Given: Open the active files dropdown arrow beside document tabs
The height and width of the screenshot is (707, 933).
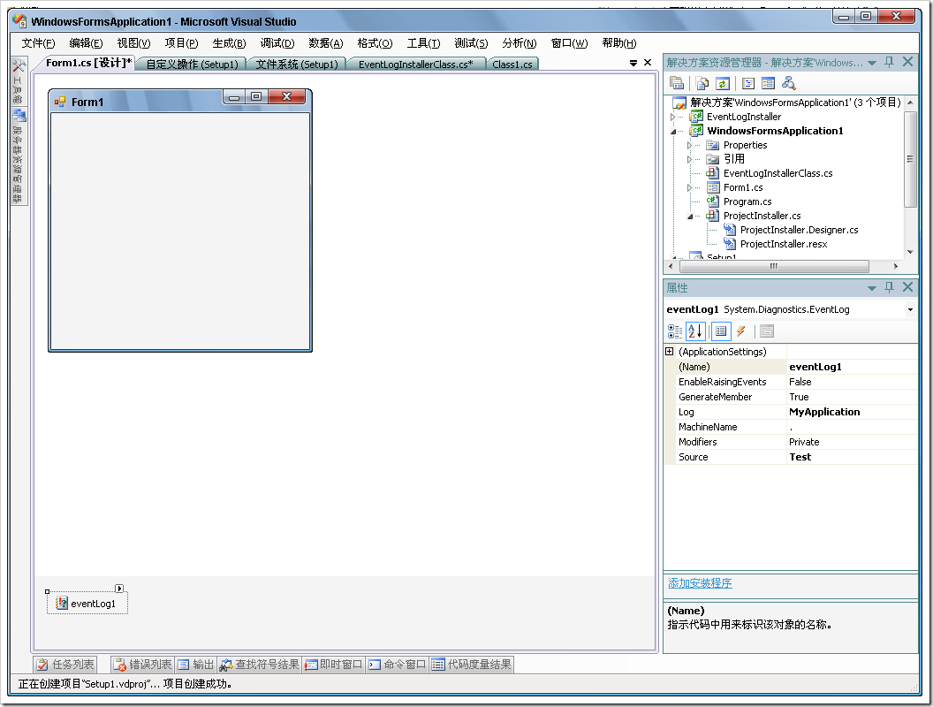Looking at the screenshot, I should tap(633, 63).
